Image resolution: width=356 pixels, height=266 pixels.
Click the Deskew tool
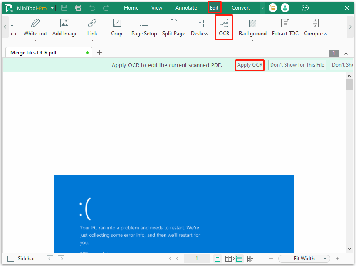coord(200,28)
